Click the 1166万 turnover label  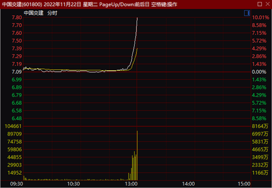click(260, 173)
